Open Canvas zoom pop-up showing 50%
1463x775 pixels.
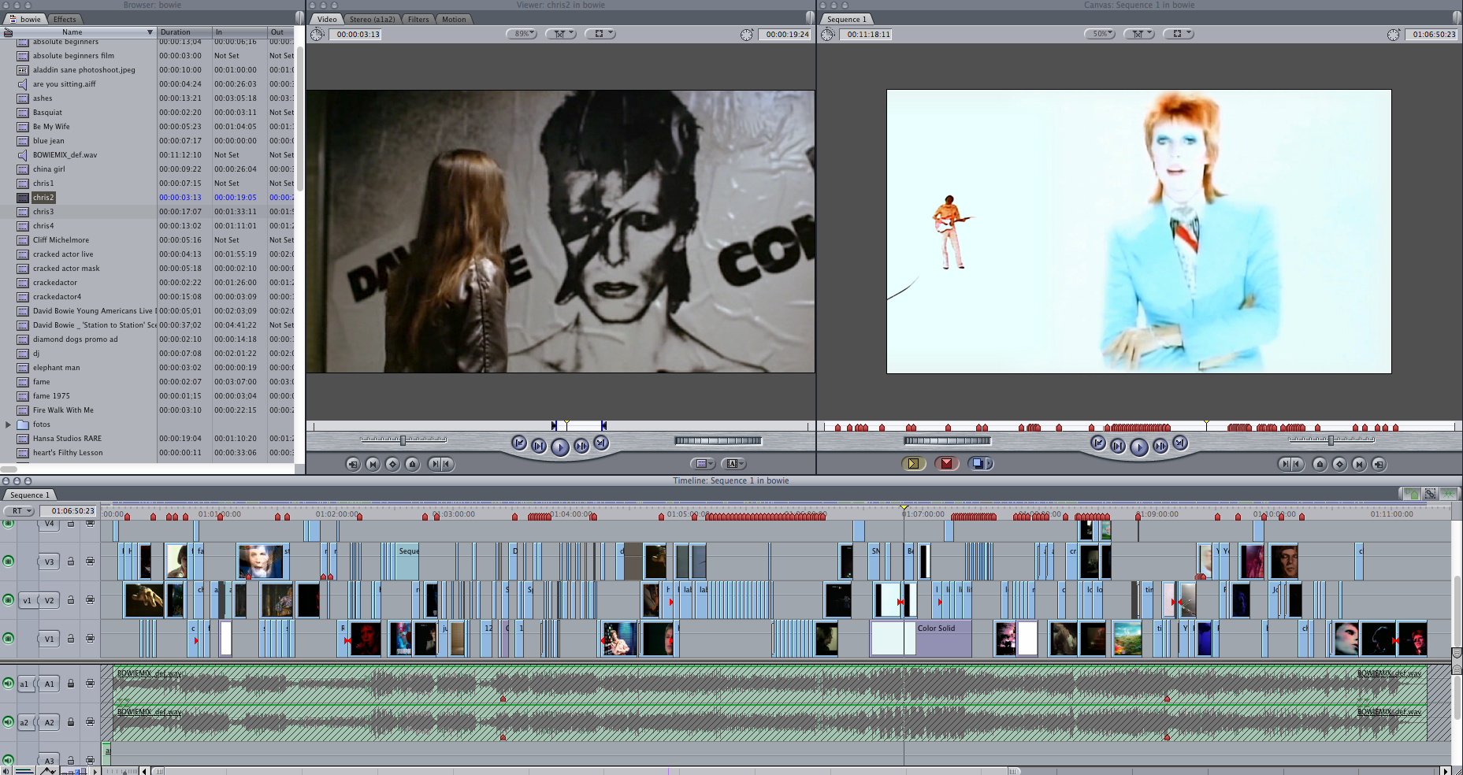(x=1100, y=34)
